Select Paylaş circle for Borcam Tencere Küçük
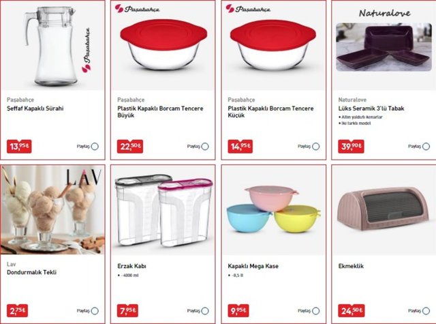The image size is (436, 324). tap(316, 147)
